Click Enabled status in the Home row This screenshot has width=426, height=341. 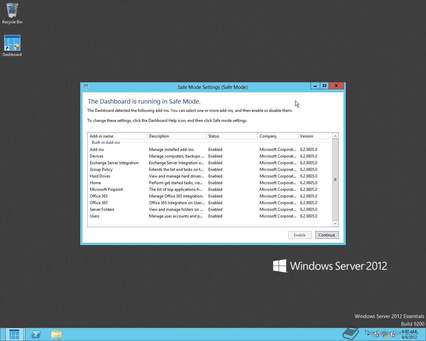pyautogui.click(x=215, y=182)
